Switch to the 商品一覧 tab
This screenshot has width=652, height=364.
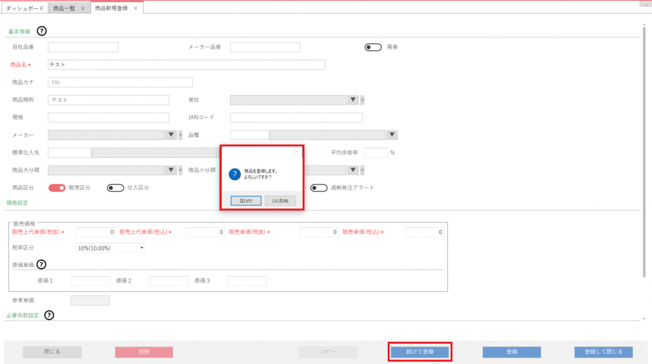65,9
